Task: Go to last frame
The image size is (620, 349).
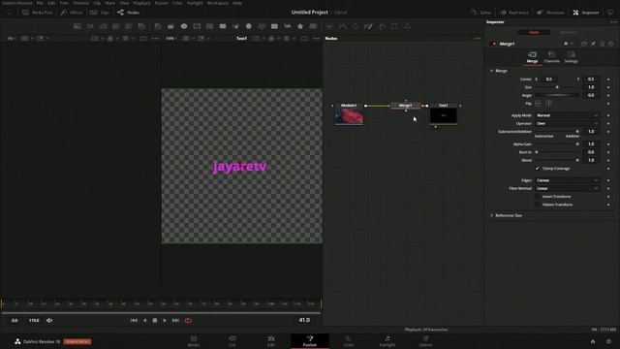Action: click(x=175, y=321)
